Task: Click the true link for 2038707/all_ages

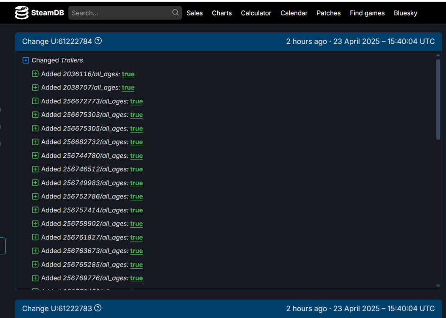Action: point(128,88)
